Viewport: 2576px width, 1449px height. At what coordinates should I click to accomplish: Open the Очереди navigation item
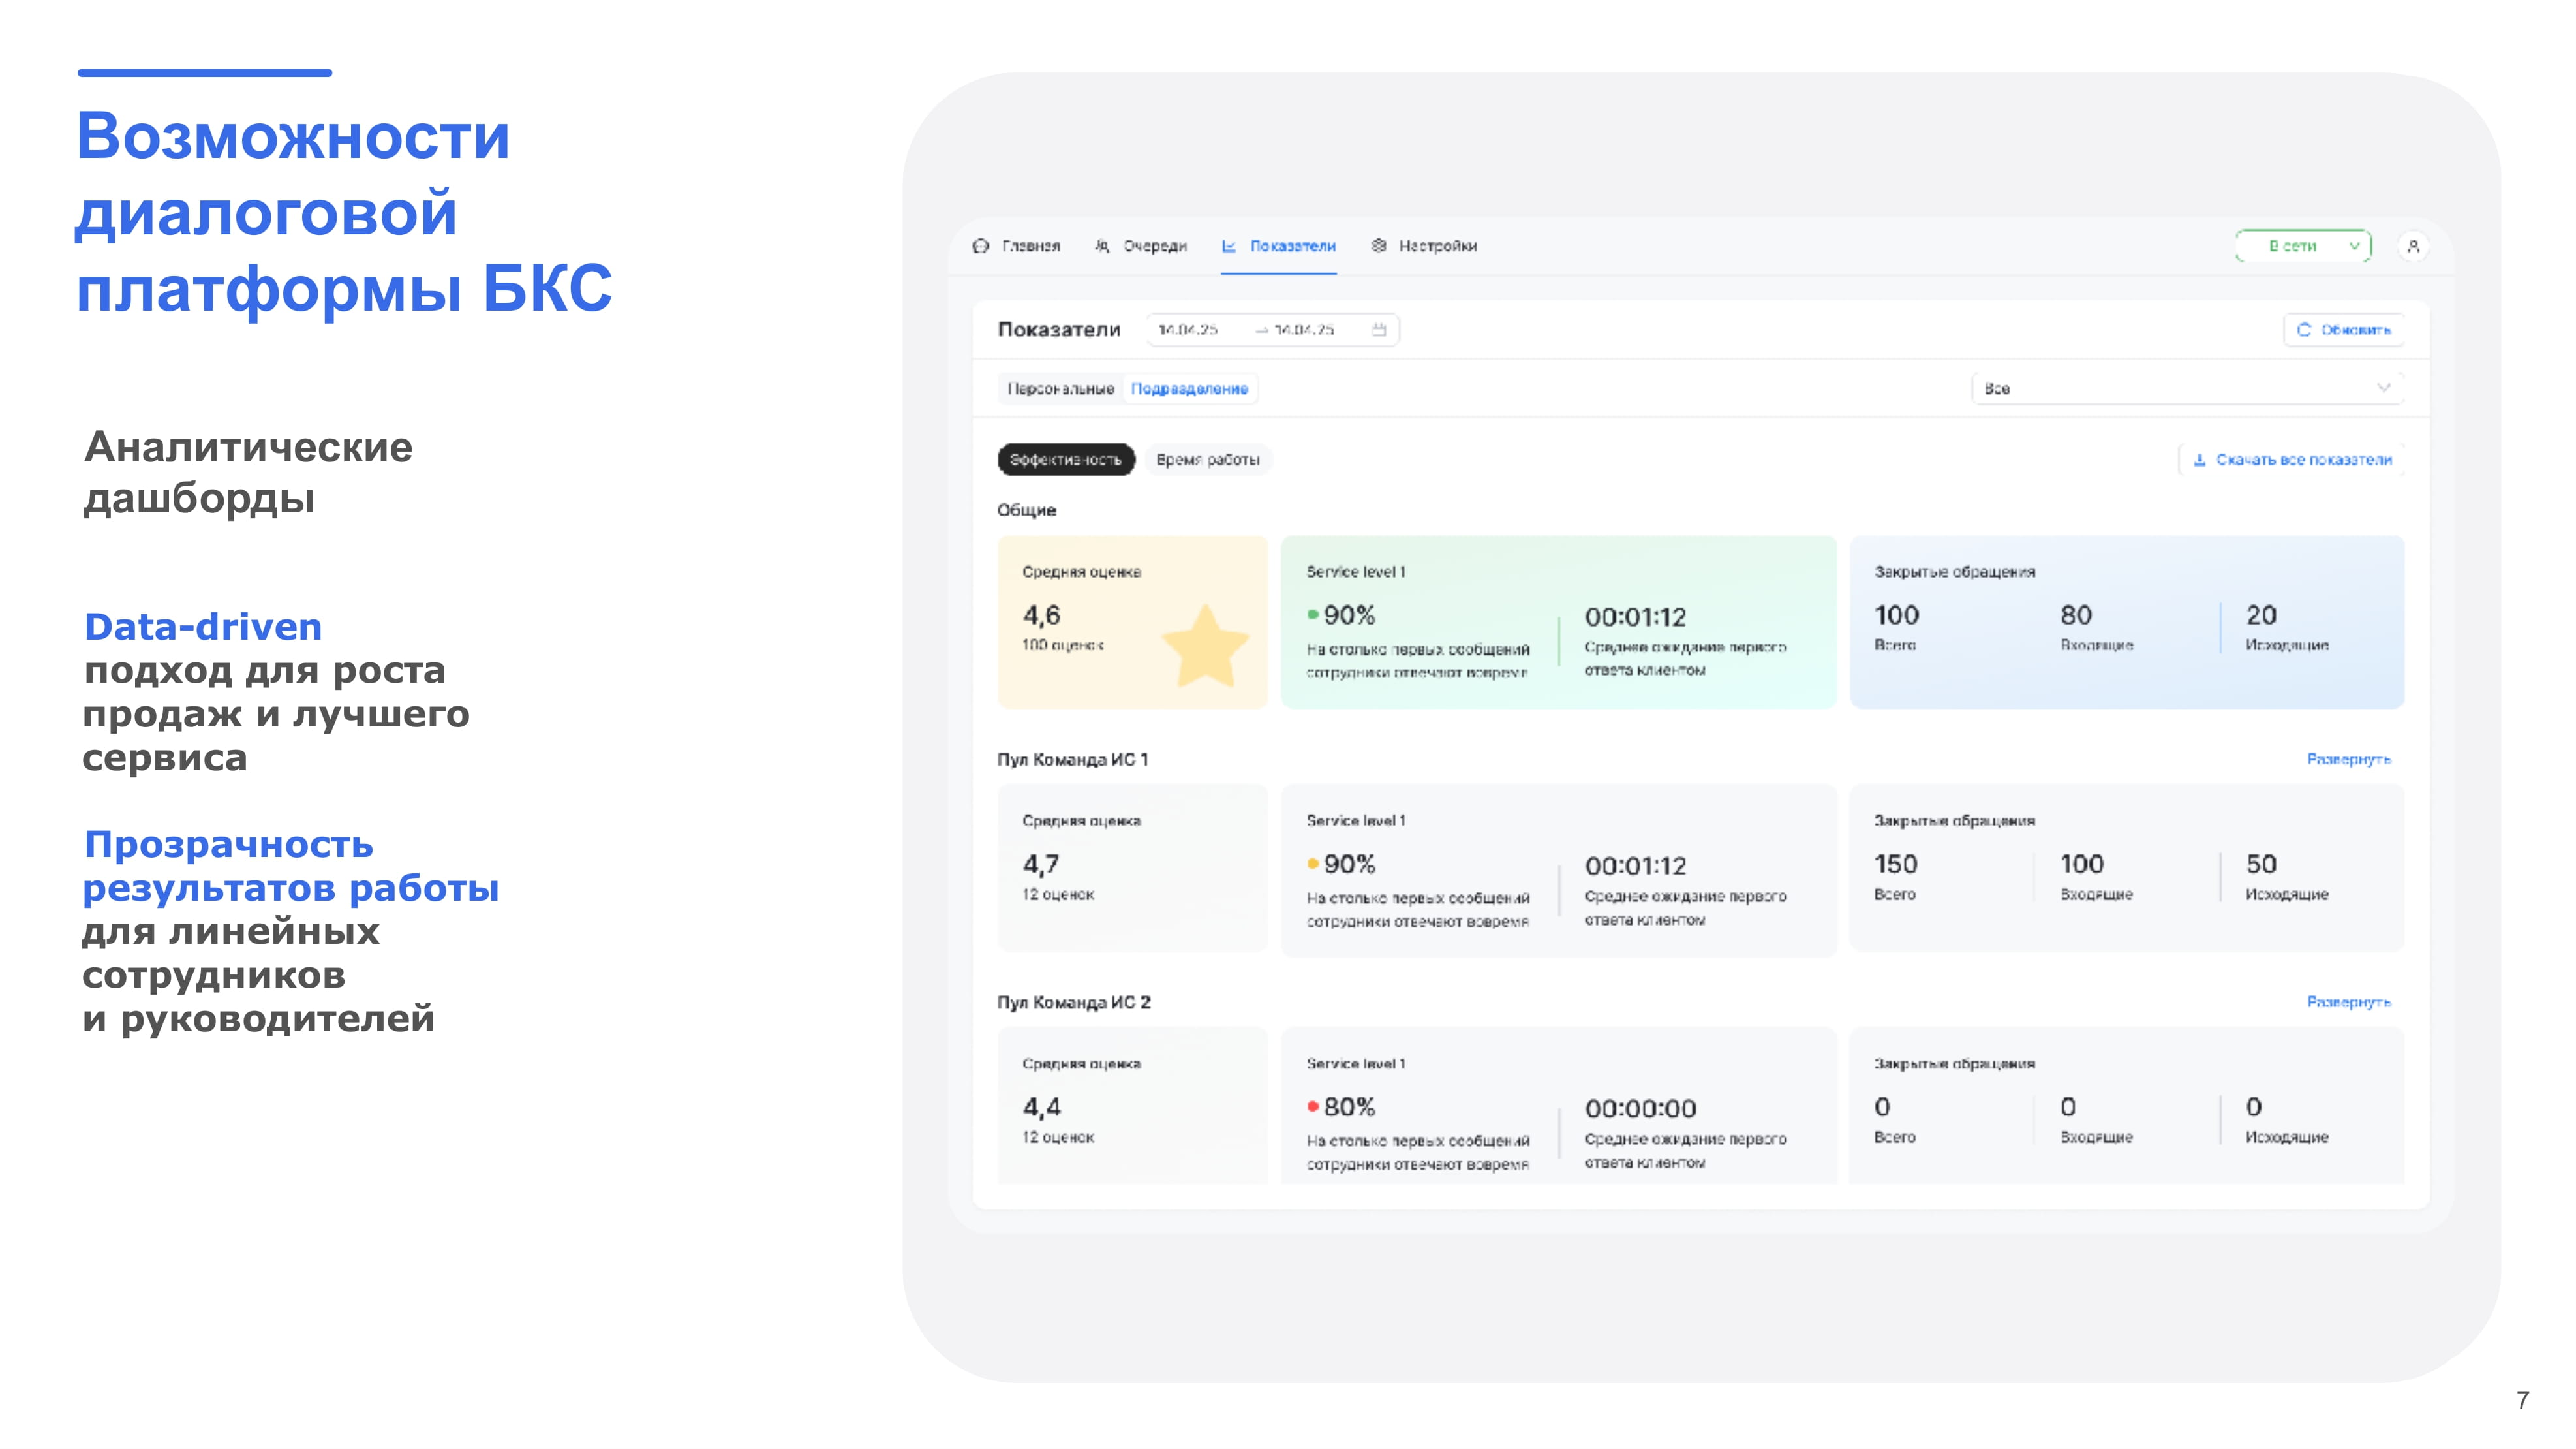tap(1141, 246)
